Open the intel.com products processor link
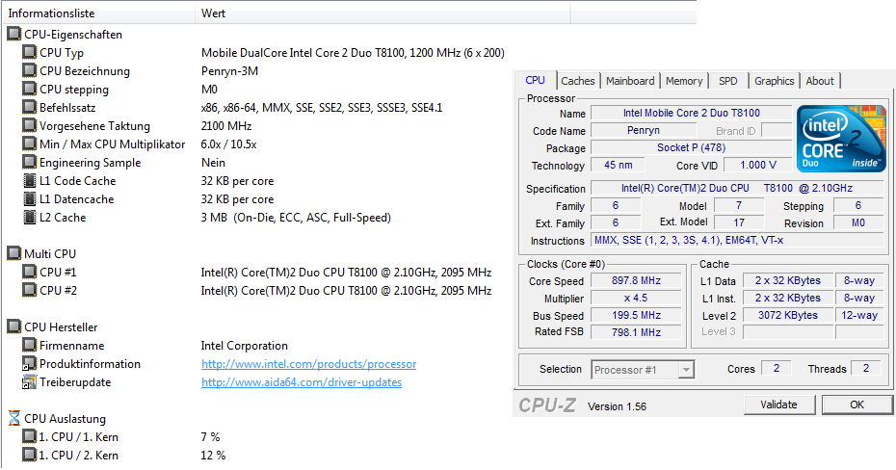Screen dimensions: 896x470 (308, 364)
